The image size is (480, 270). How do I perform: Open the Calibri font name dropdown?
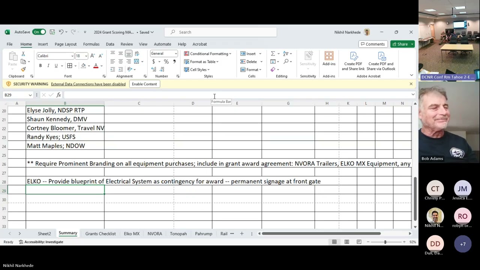pyautogui.click(x=72, y=56)
